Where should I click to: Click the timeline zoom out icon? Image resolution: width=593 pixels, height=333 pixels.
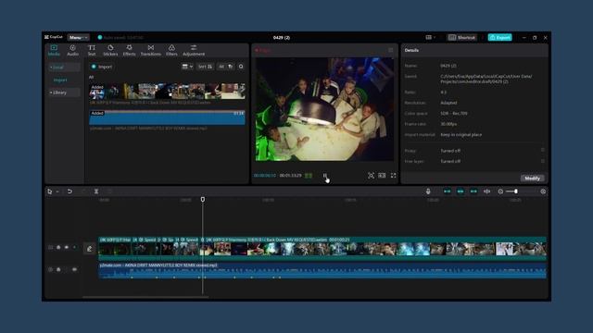click(500, 191)
